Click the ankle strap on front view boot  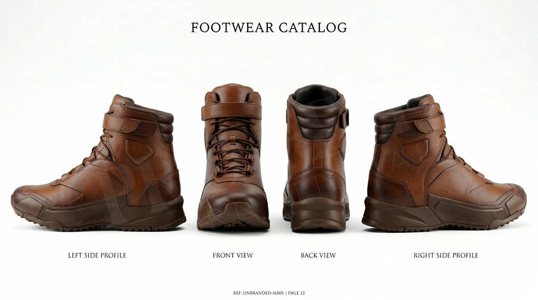coord(231,111)
